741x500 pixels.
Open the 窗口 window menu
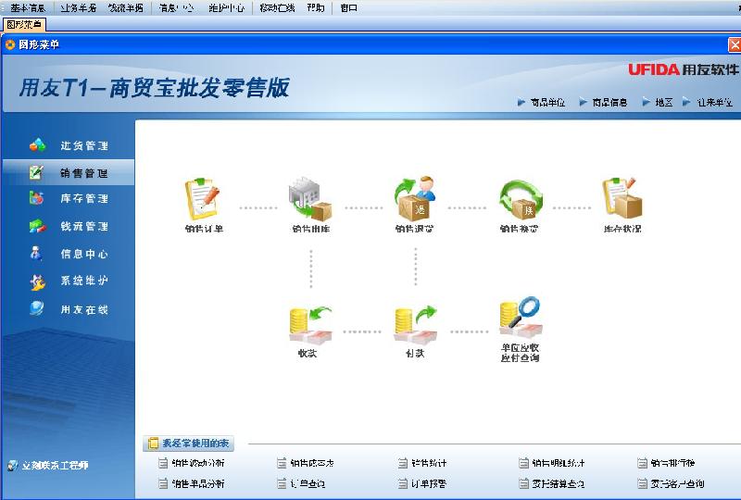pyautogui.click(x=349, y=8)
